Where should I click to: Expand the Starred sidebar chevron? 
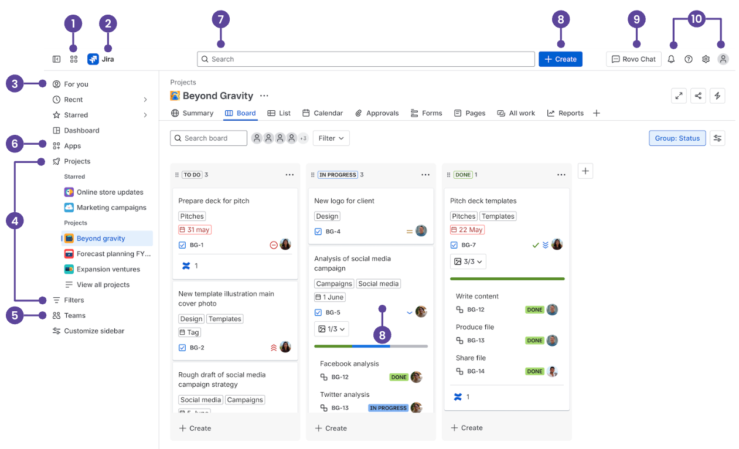pos(145,115)
